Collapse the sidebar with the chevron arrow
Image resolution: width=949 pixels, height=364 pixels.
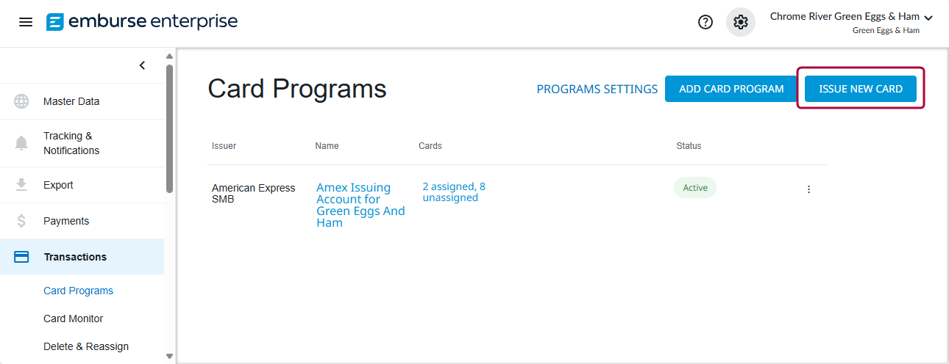pos(142,65)
